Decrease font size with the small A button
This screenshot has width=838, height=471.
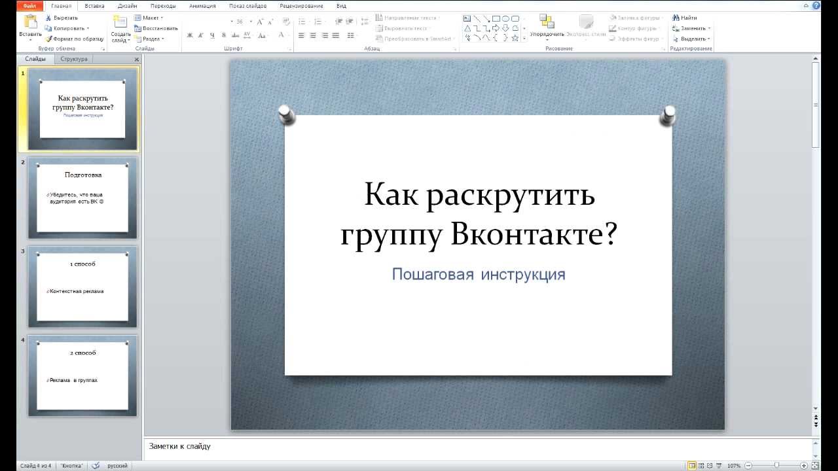tap(271, 21)
